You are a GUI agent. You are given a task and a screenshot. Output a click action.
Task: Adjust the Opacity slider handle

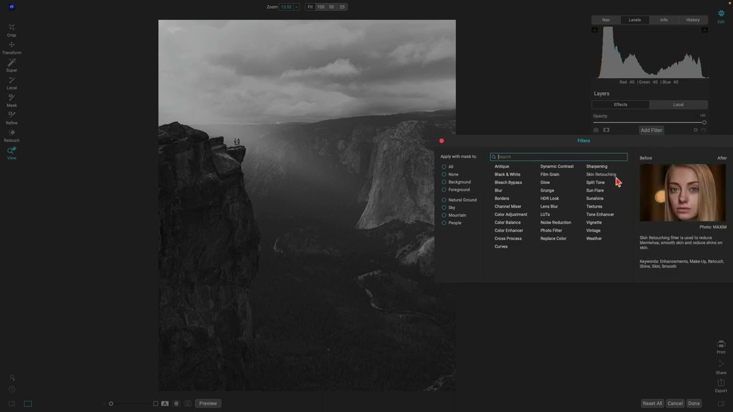pyautogui.click(x=704, y=122)
